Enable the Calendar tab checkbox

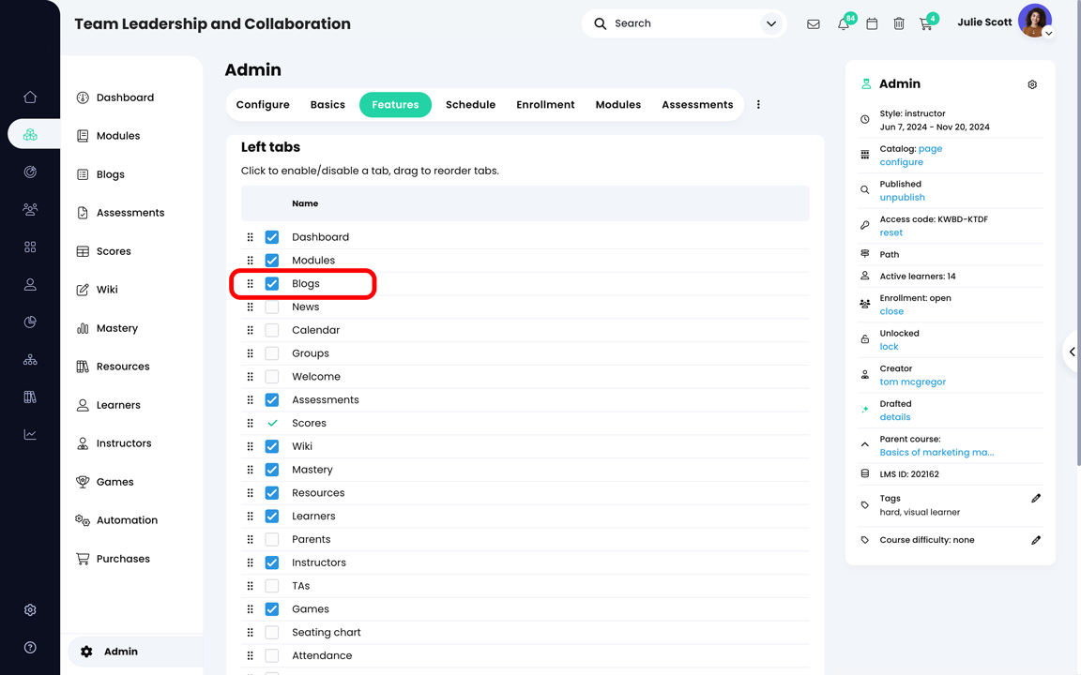pos(271,330)
